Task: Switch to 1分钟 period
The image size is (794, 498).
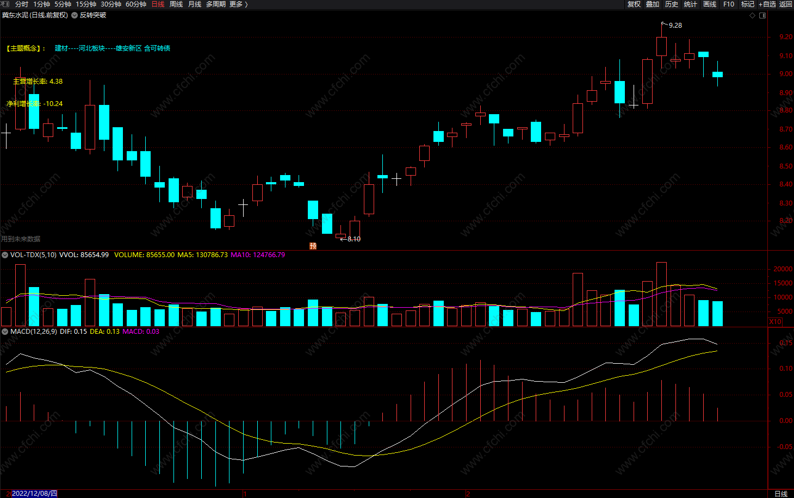Action: [42, 4]
